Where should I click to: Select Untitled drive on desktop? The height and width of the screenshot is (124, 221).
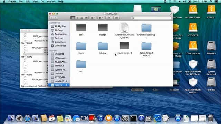click(211, 82)
